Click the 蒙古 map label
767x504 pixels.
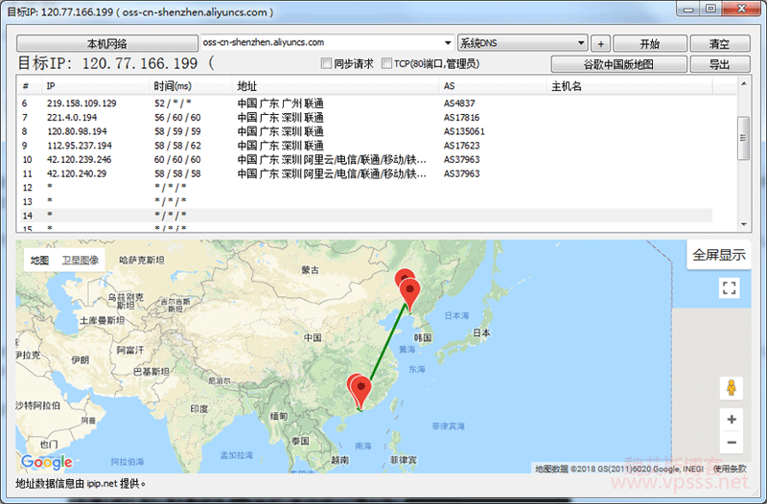(310, 270)
